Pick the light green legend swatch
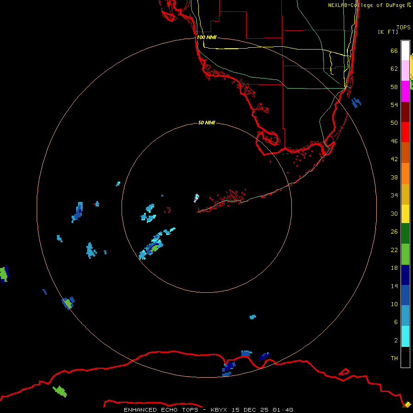413x413 pixels. (405, 254)
